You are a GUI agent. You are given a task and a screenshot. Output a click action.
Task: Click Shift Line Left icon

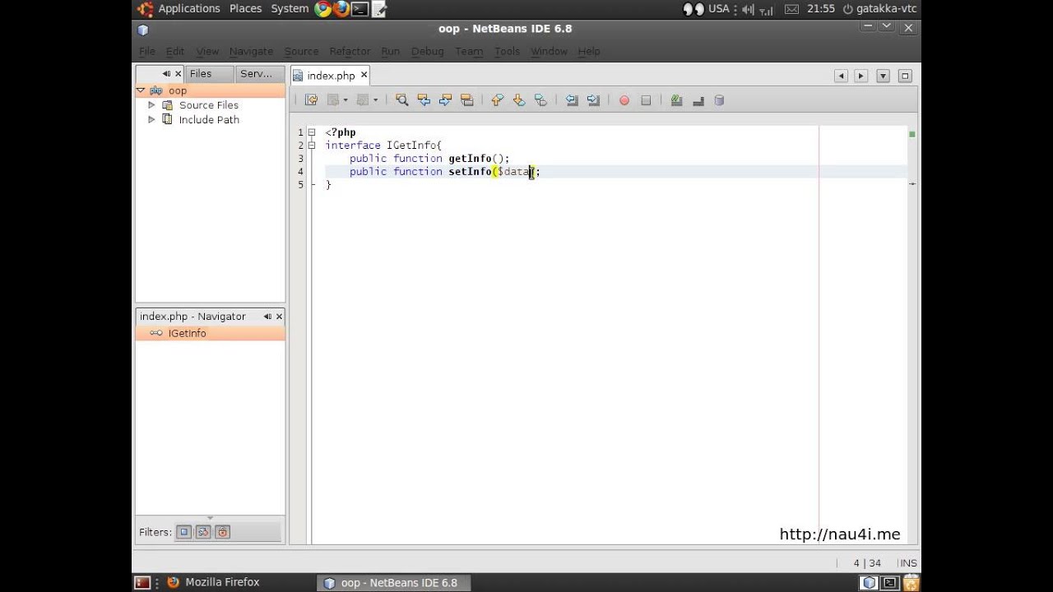pyautogui.click(x=572, y=100)
